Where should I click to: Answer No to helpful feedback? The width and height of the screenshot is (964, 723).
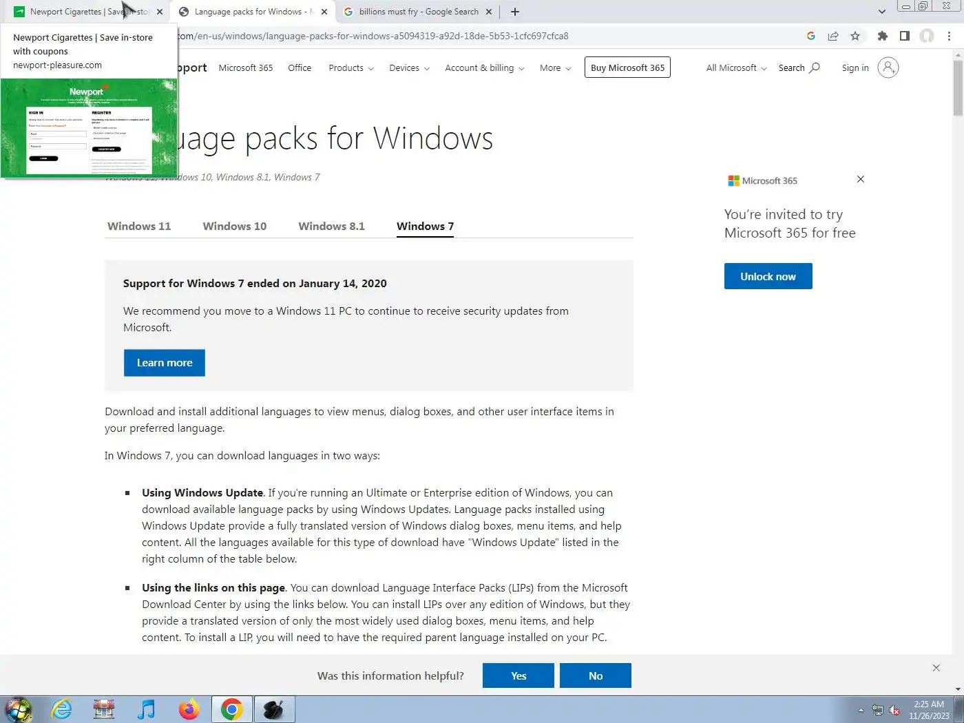[x=596, y=675]
